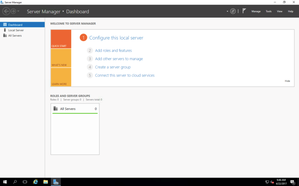Click the All Servers icon in sidebar
Viewport: 299px width, 186px height.
(x=5, y=35)
